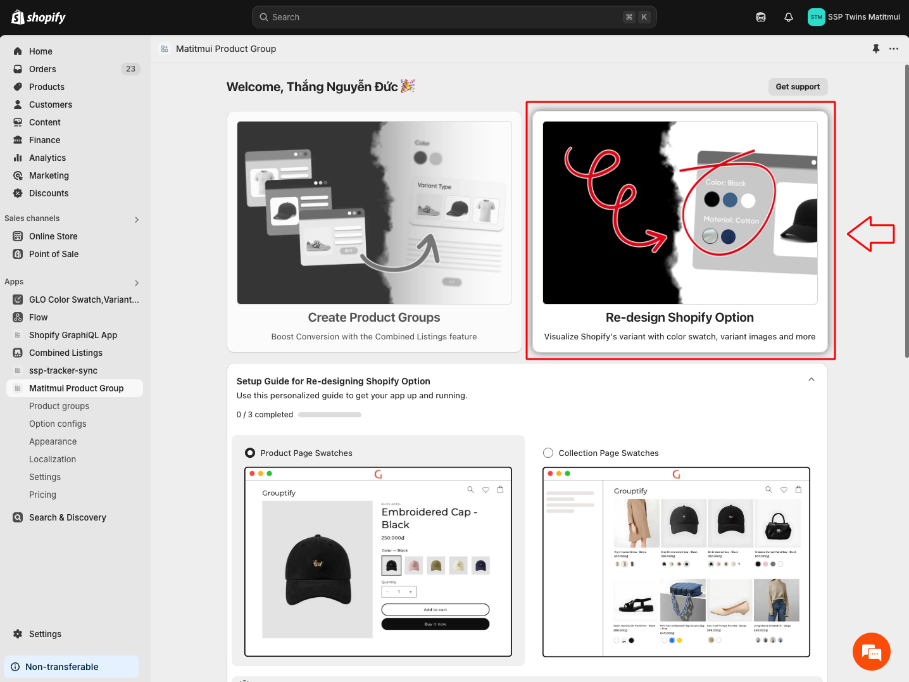Click the Matitmui app icon in page header
This screenshot has height=682, width=909.
pyautogui.click(x=165, y=49)
